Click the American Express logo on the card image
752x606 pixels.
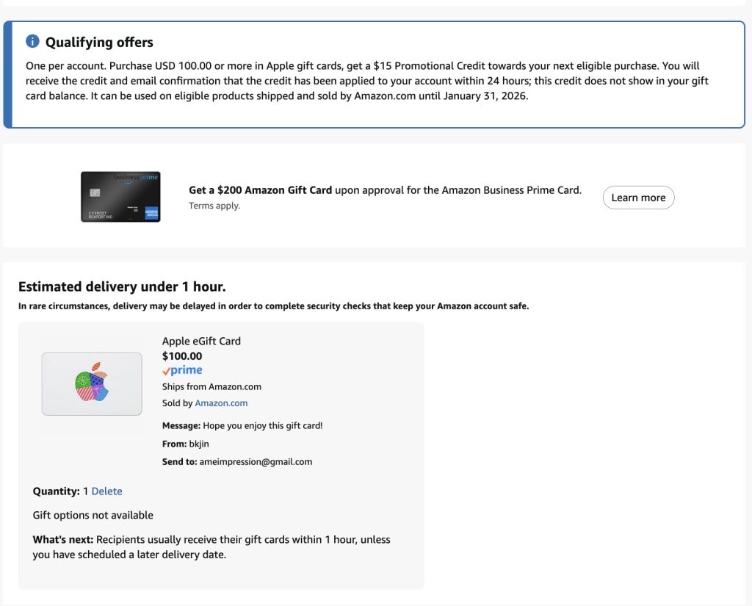(151, 213)
